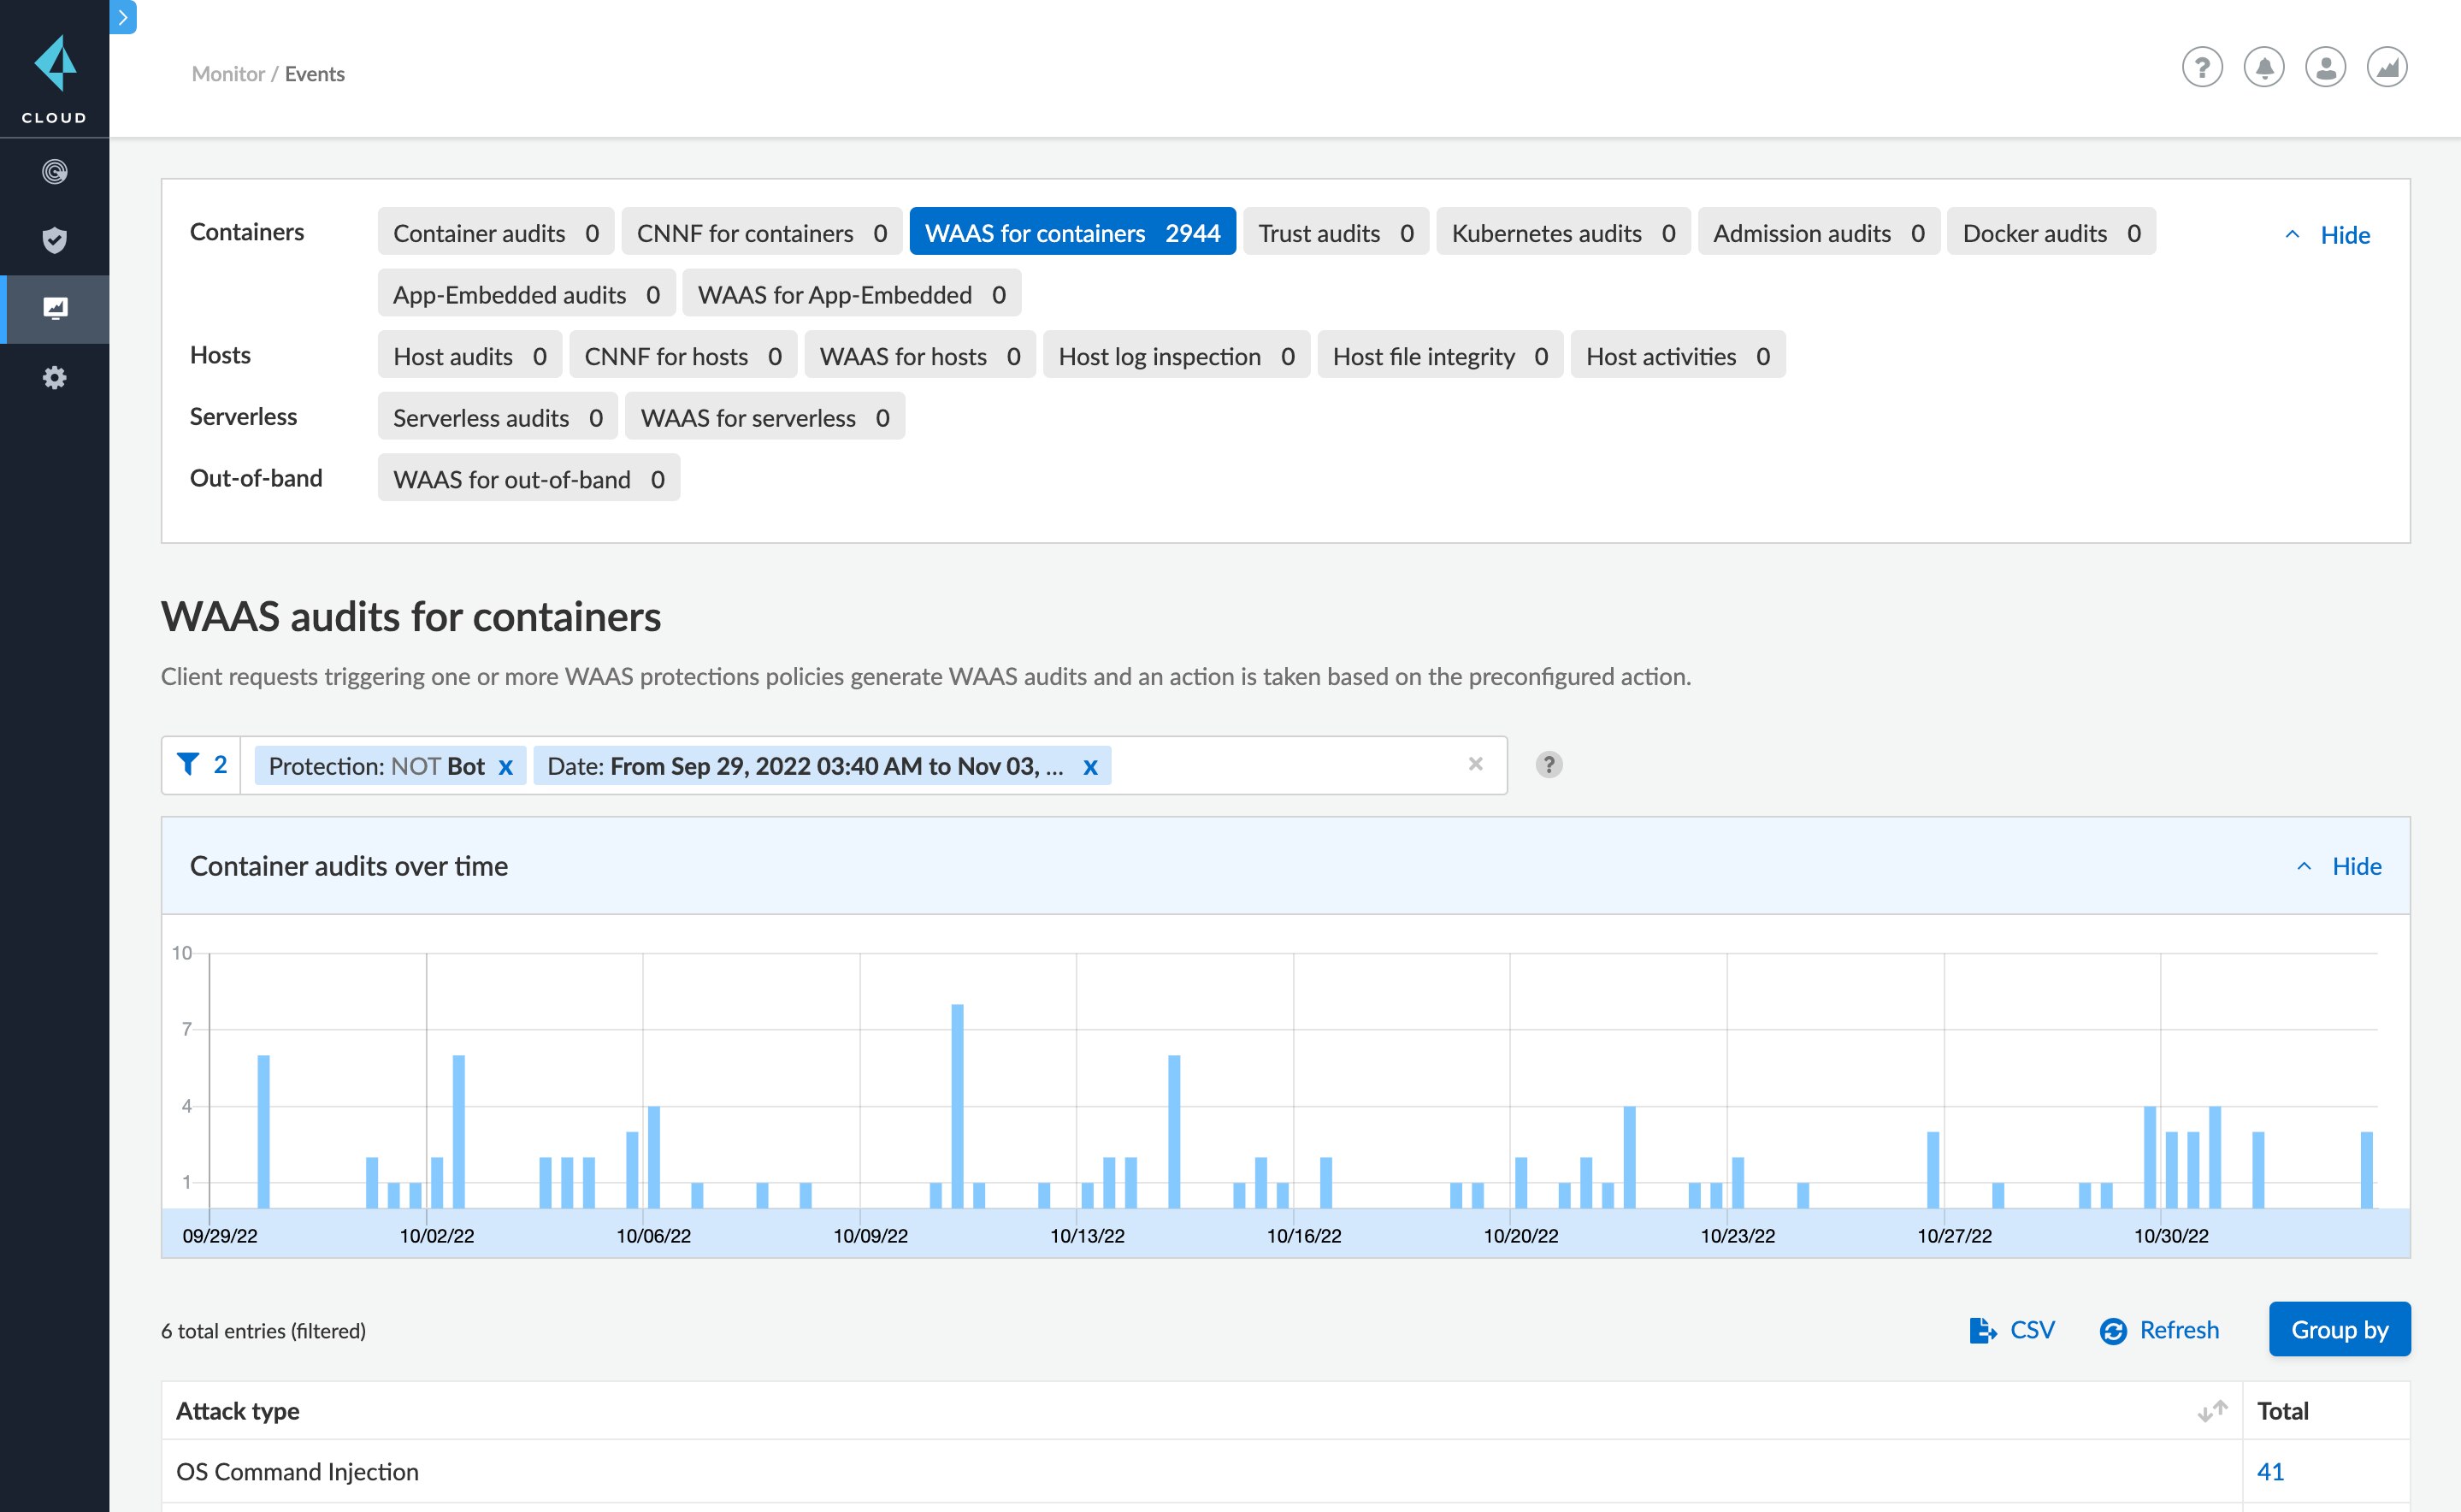Click the filter help question mark icon
Viewport: 2461px width, 1512px height.
point(1549,765)
